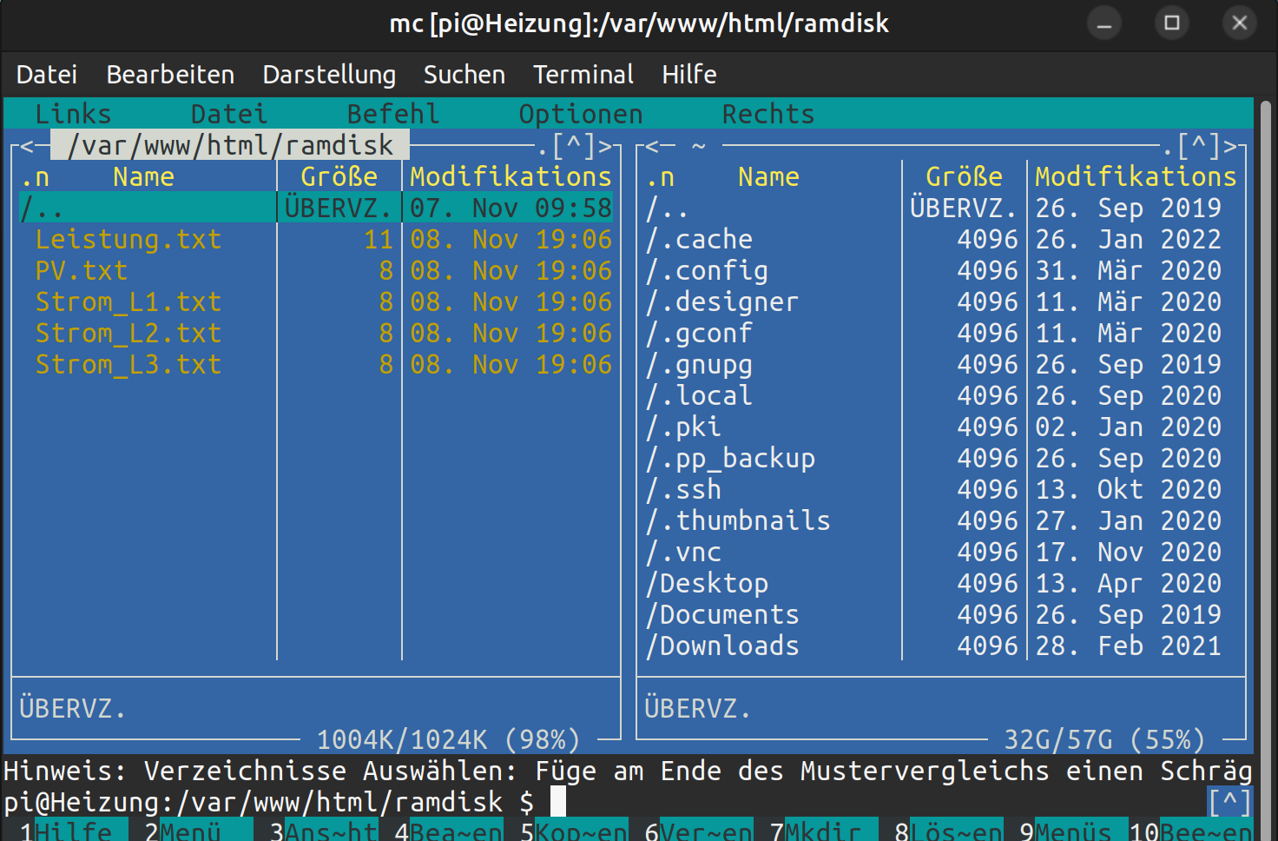Open right panel history list [^] button

click(x=1198, y=145)
